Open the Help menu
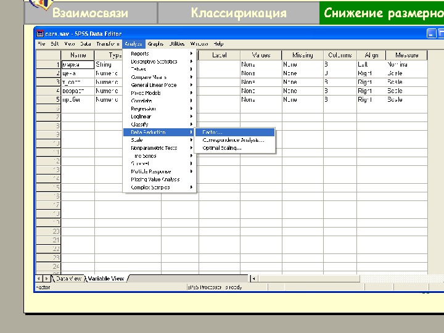Image resolution: width=444 pixels, height=333 pixels. tap(218, 44)
